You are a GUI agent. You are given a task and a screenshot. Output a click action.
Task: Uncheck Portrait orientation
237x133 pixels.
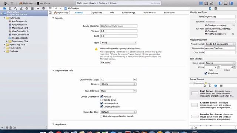coord(101,96)
